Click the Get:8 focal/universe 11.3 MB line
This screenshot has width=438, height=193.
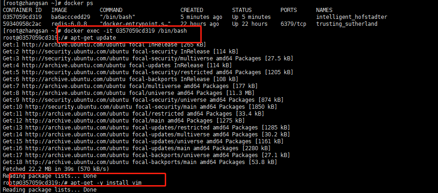tap(128, 93)
